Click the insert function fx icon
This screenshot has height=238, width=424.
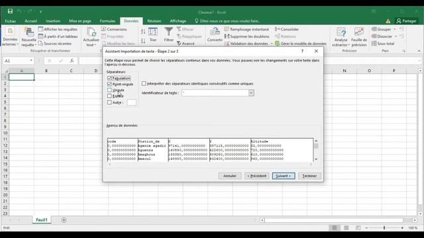(72, 61)
